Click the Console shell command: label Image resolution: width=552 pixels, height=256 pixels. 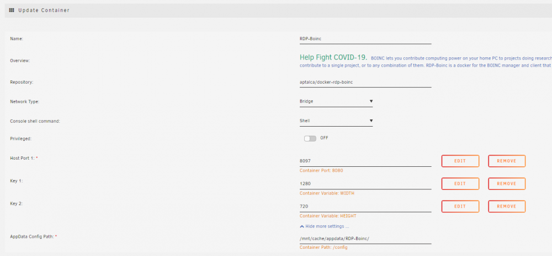pos(35,121)
